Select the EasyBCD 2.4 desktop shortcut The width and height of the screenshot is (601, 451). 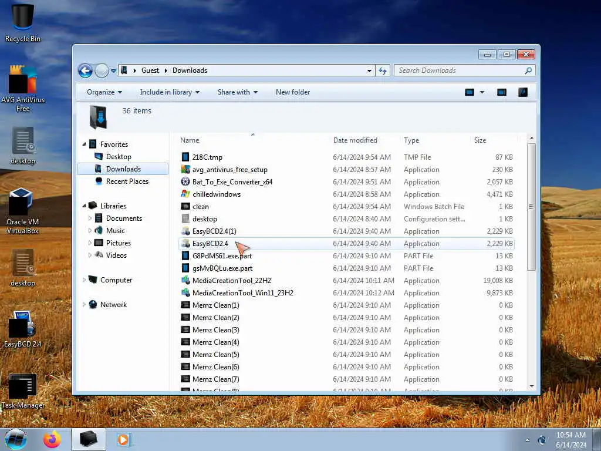click(x=22, y=329)
